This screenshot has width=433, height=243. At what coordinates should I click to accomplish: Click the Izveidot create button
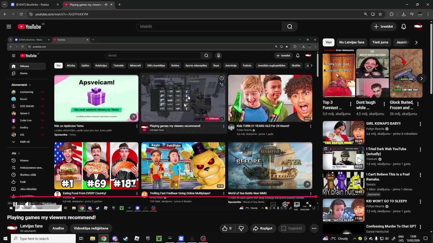click(383, 27)
